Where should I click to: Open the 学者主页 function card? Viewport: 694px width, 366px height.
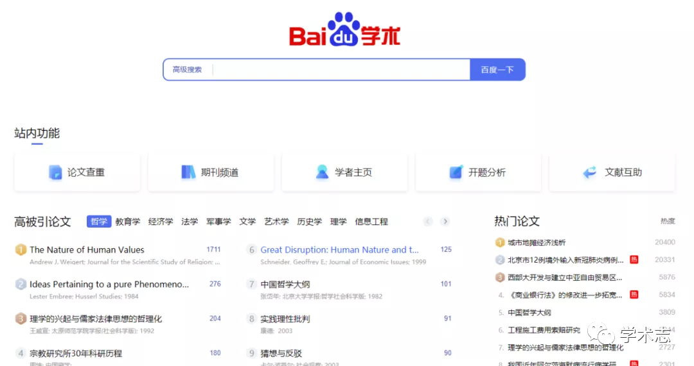click(x=344, y=172)
